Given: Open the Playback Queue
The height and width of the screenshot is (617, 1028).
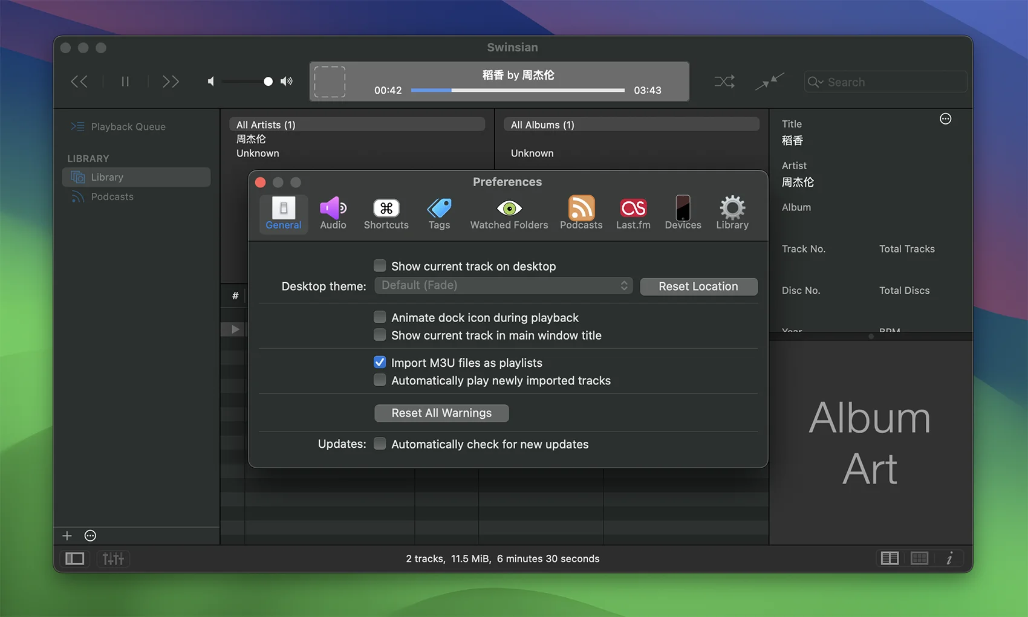Looking at the screenshot, I should coord(128,127).
